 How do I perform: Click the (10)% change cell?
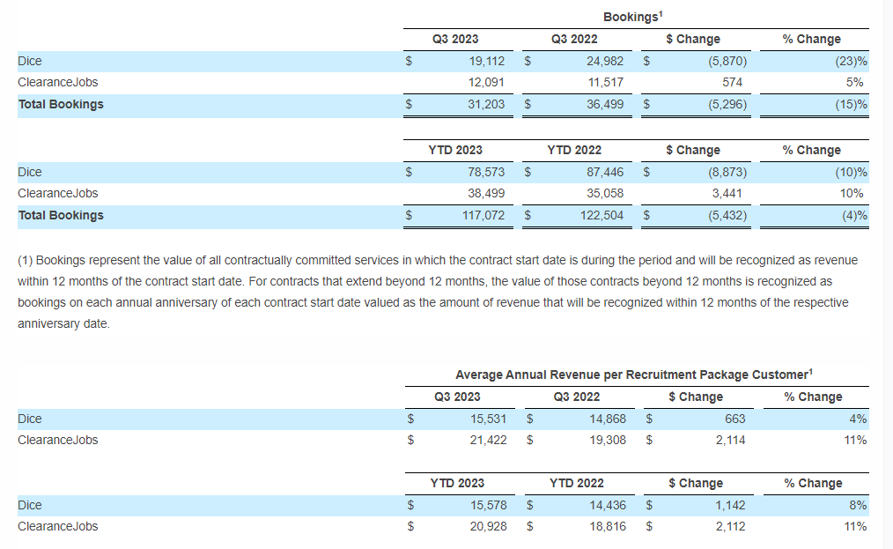coord(852,172)
